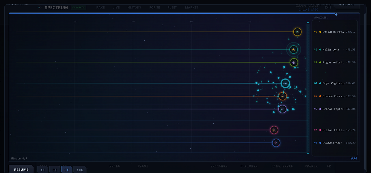Click Umbral Raptor name in standings
The image size is (371, 173).
333,109
